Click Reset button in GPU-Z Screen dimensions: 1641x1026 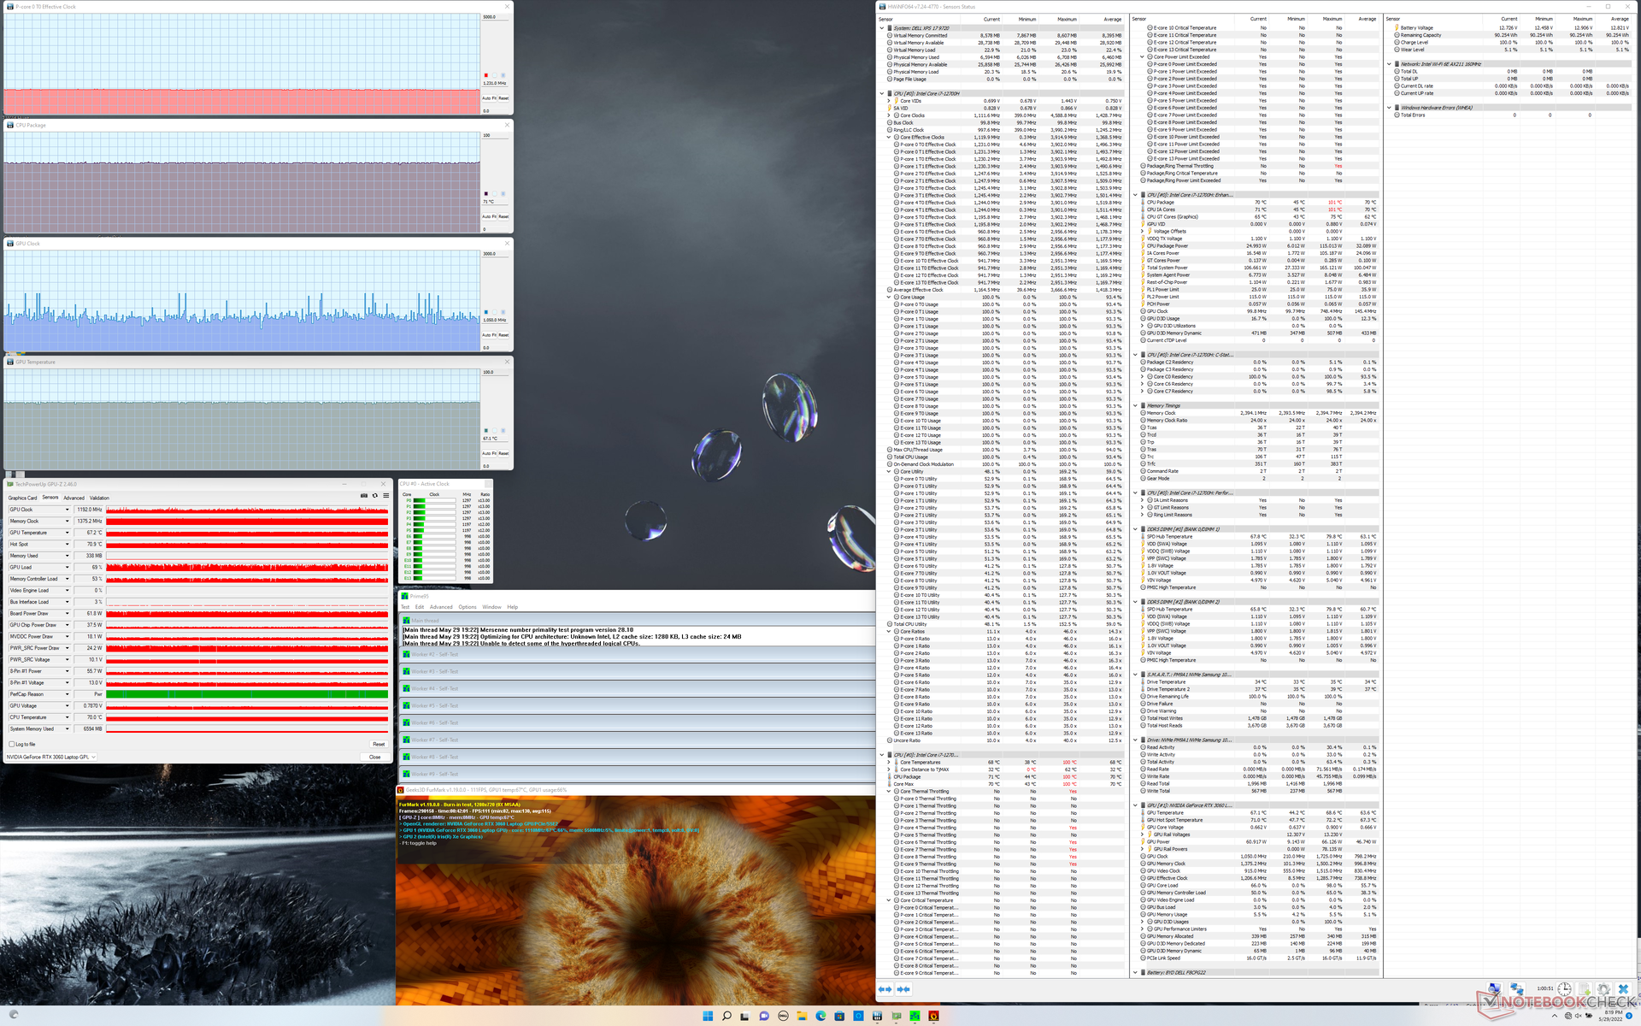click(379, 744)
